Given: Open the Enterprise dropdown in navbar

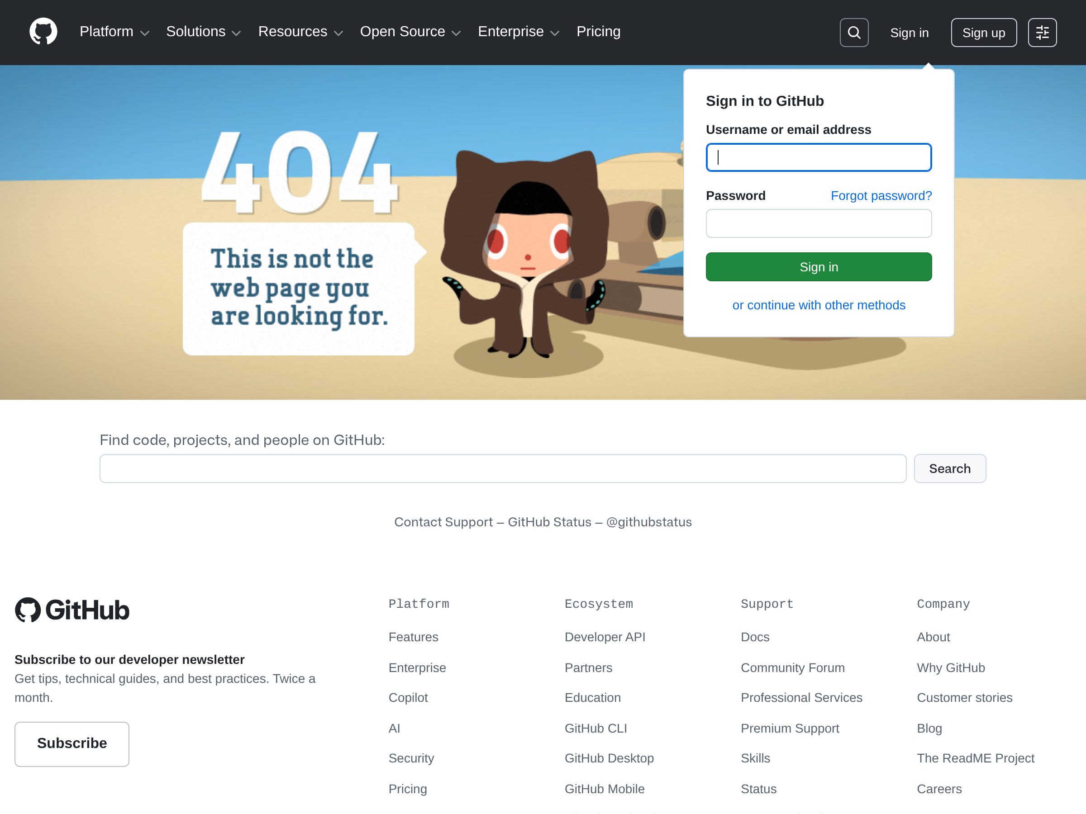Looking at the screenshot, I should tap(519, 32).
